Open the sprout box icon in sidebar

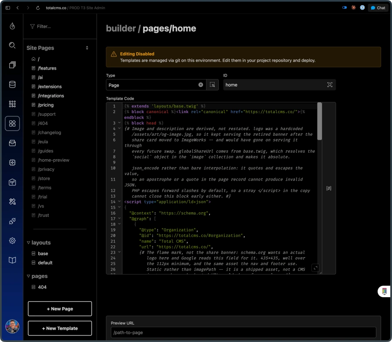pyautogui.click(x=12, y=182)
